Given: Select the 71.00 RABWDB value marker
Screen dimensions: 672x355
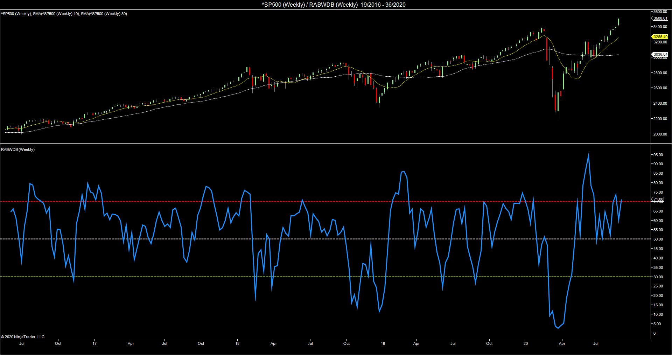Looking at the screenshot, I should [x=658, y=199].
